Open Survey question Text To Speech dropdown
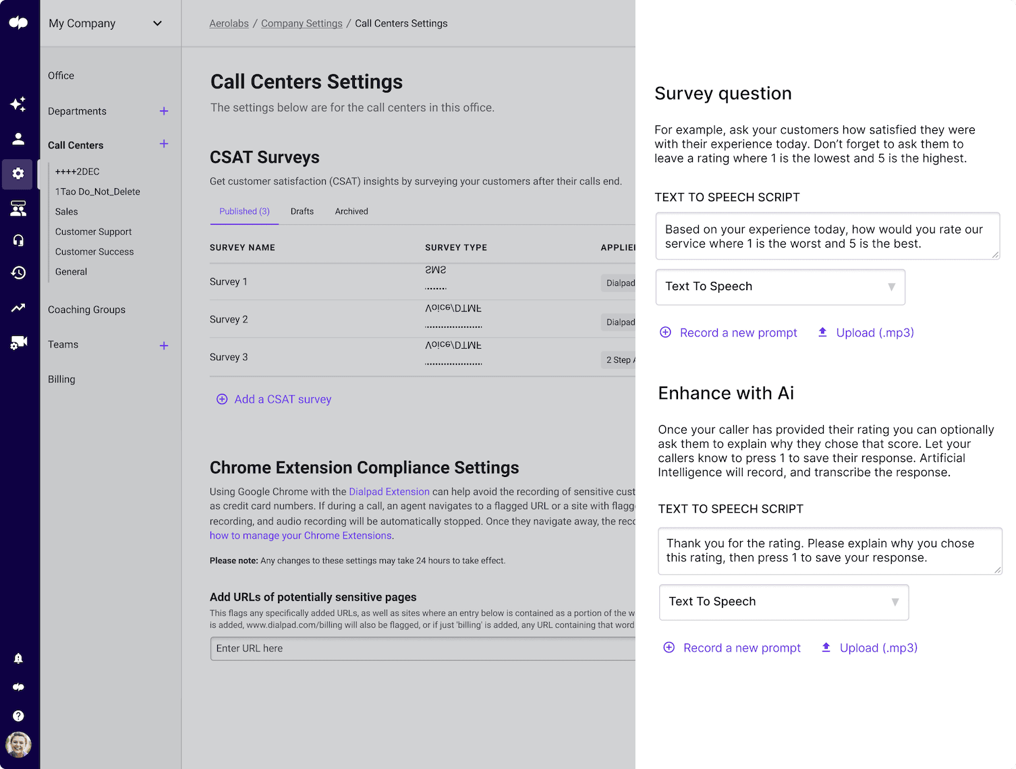The height and width of the screenshot is (769, 1016). click(780, 287)
